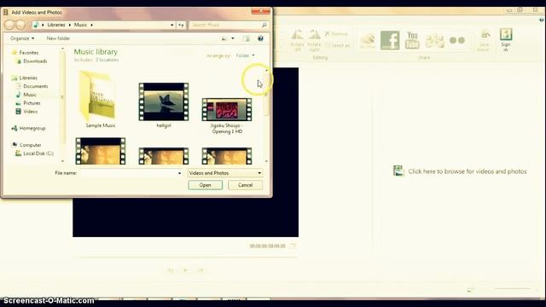The image size is (546, 307).
Task: Select the Sample Music folder
Action: (x=101, y=100)
